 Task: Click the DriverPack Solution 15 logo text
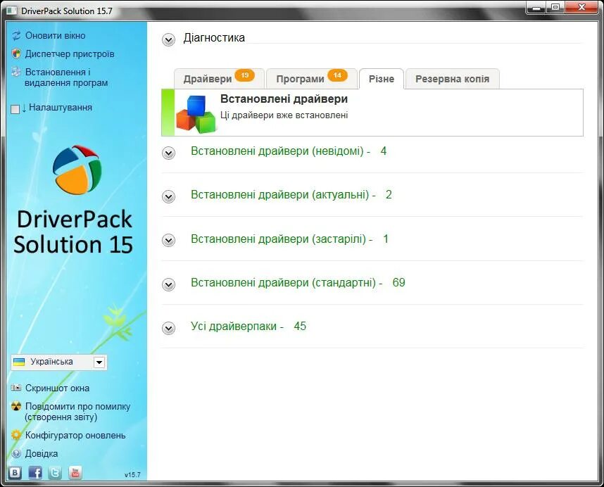[74, 232]
